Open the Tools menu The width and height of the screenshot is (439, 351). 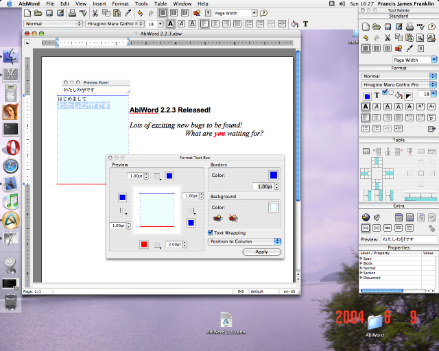pos(141,3)
